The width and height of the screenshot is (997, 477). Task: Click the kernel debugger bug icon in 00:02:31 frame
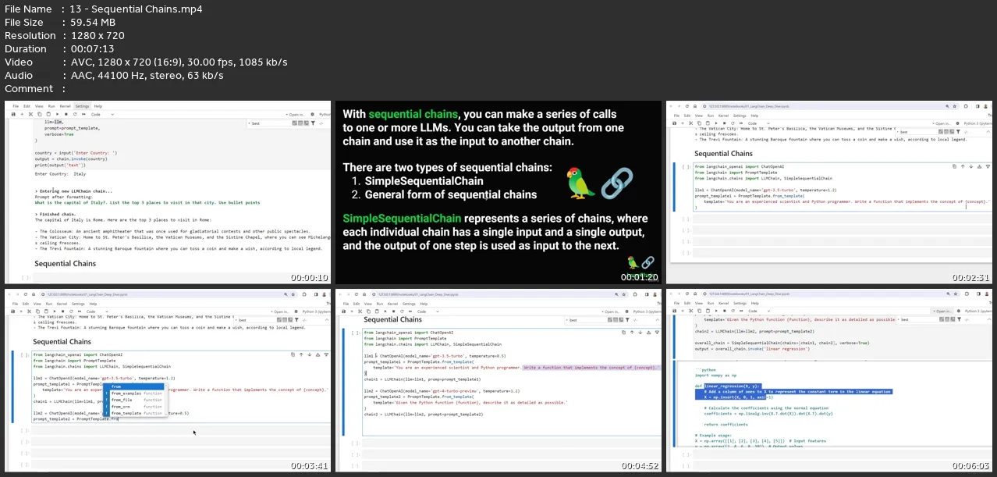[957, 123]
